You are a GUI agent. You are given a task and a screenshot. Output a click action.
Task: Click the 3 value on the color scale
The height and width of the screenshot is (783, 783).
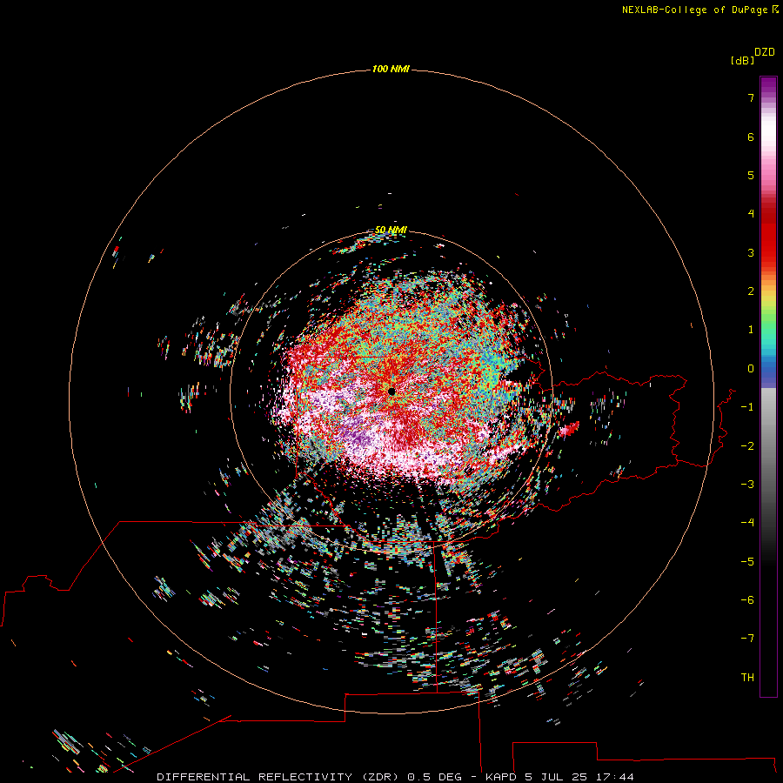coord(751,252)
